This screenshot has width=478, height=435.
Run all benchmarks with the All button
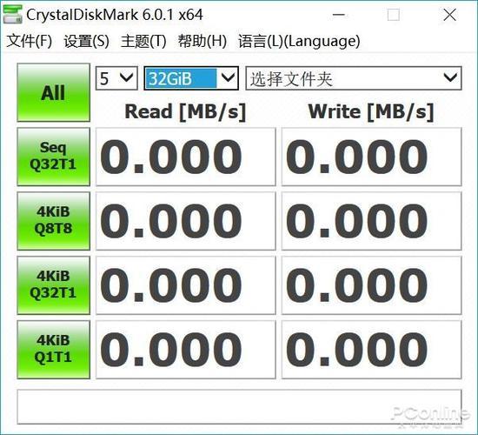pyautogui.click(x=53, y=92)
